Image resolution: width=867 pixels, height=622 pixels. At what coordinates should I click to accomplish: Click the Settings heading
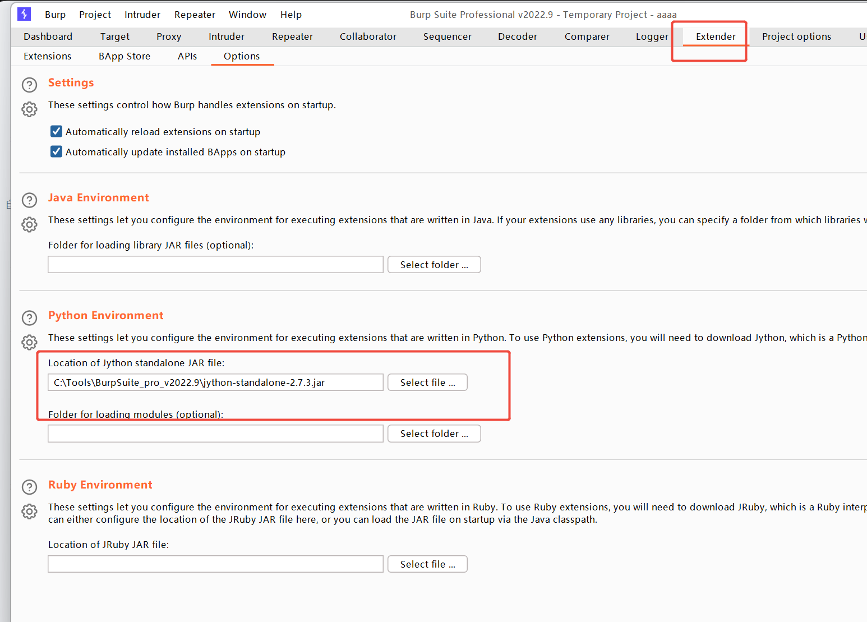click(71, 82)
